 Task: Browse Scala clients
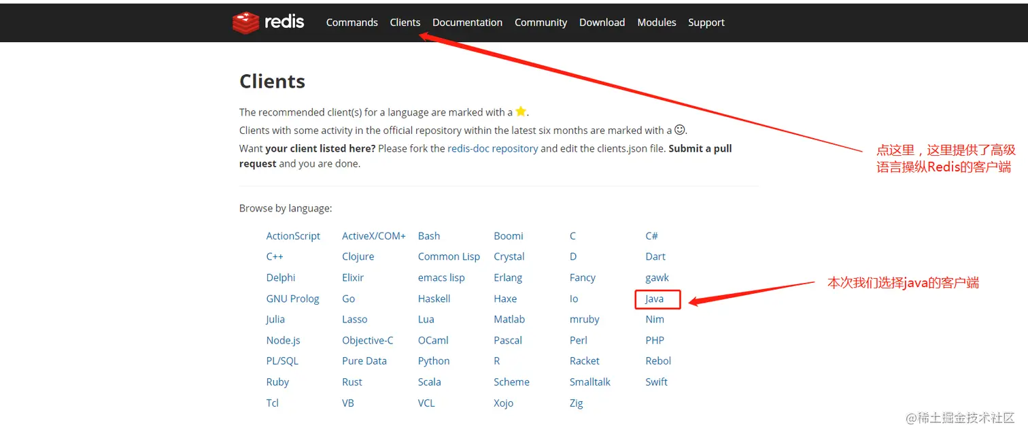tap(430, 382)
